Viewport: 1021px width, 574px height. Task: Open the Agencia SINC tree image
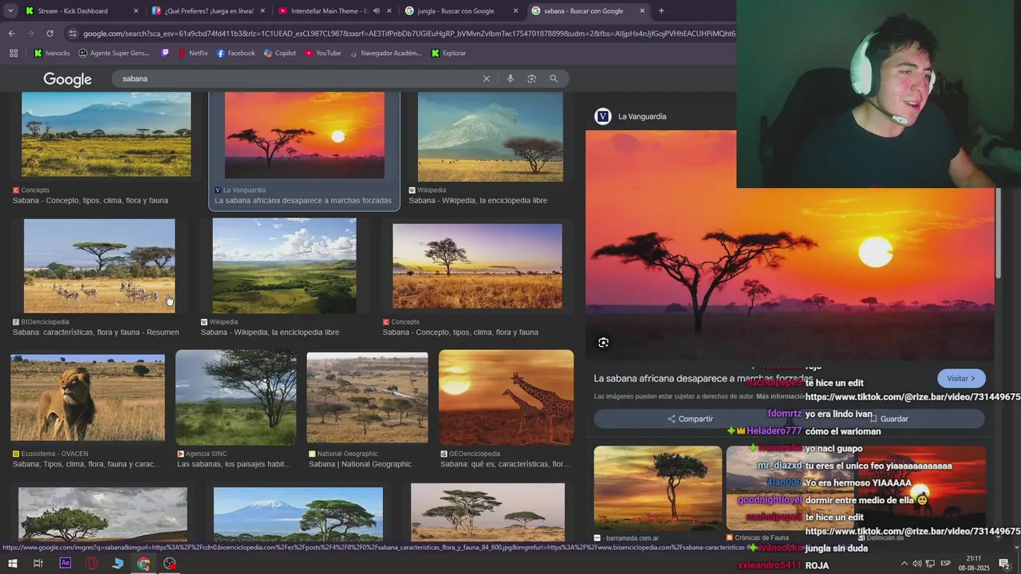tap(236, 397)
